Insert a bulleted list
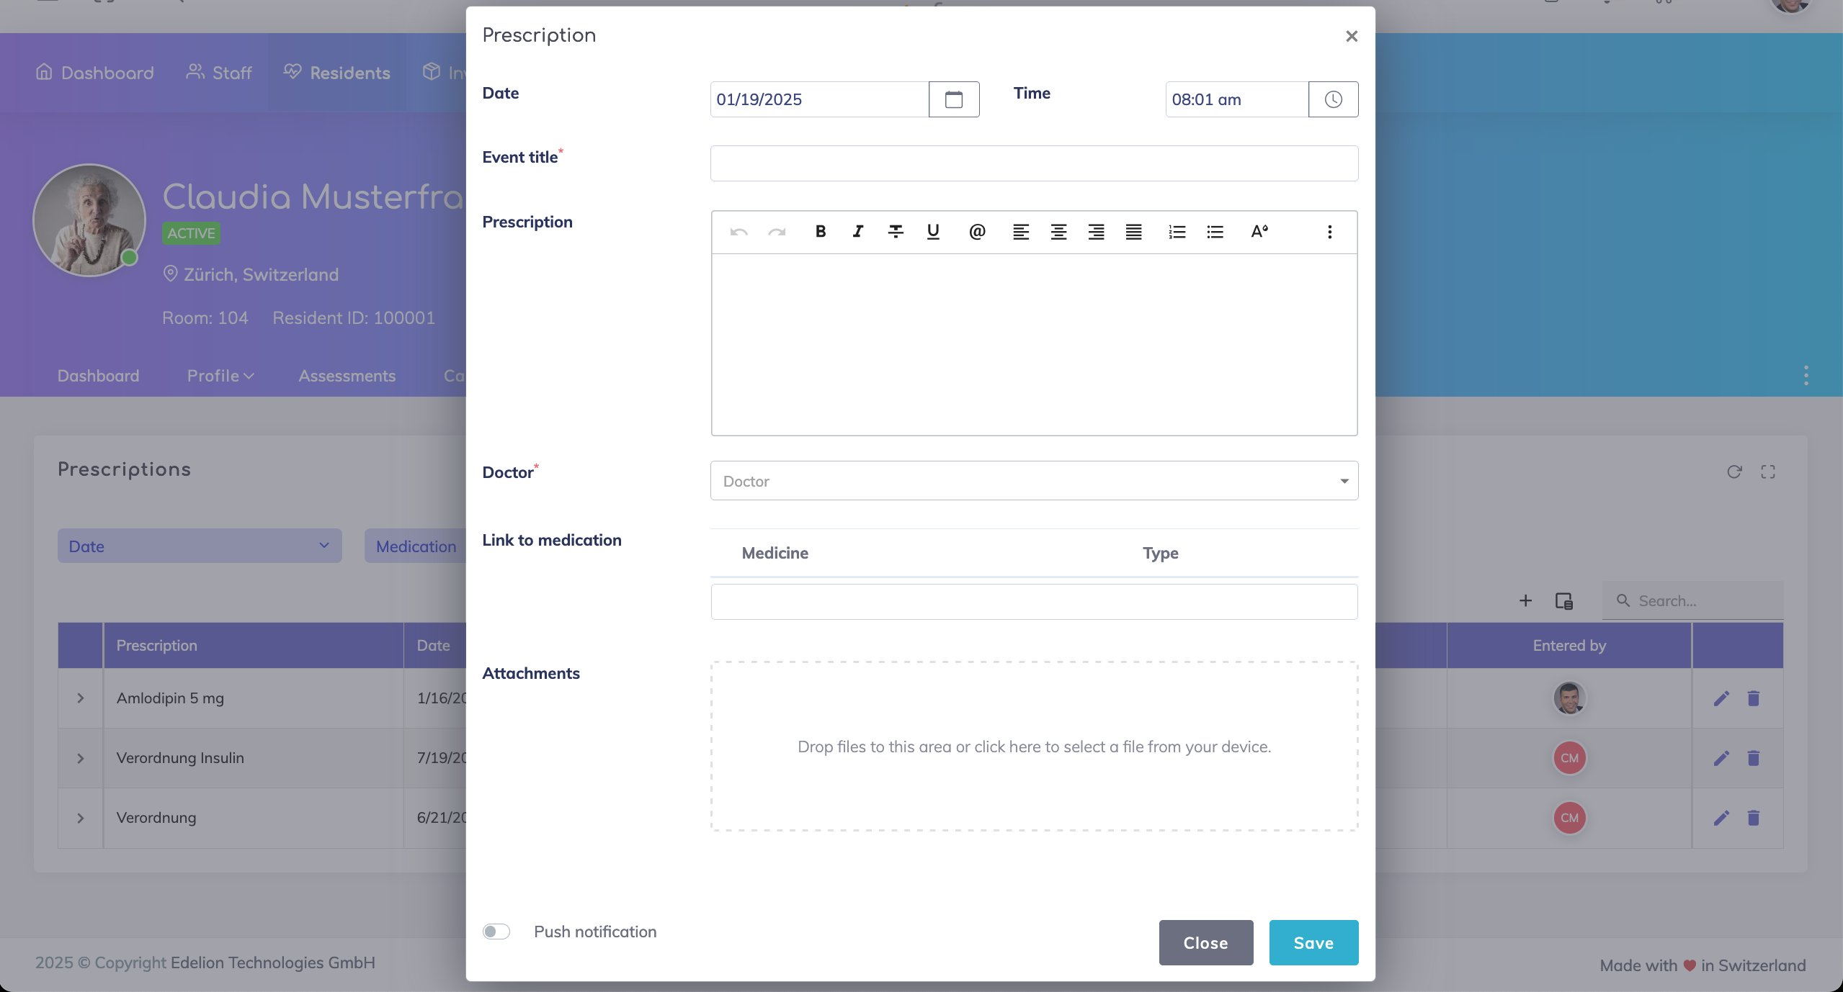1843x992 pixels. [x=1215, y=232]
